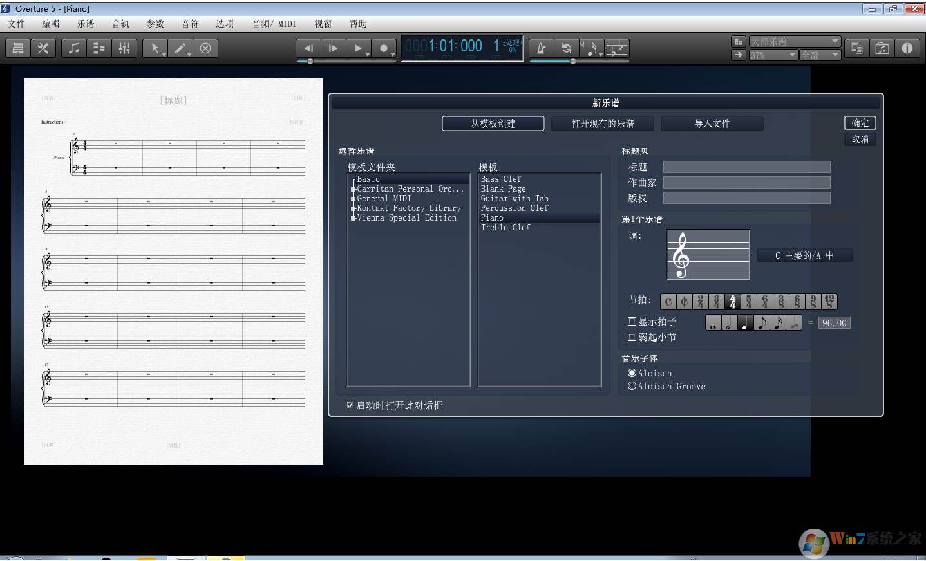Screen dimensions: 926x561
Task: Click the rewind transport button
Action: [308, 48]
